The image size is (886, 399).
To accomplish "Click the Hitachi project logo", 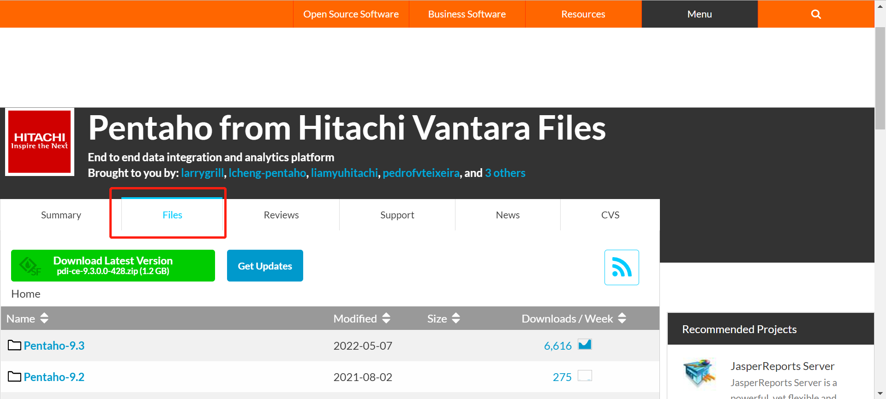I will click(40, 142).
